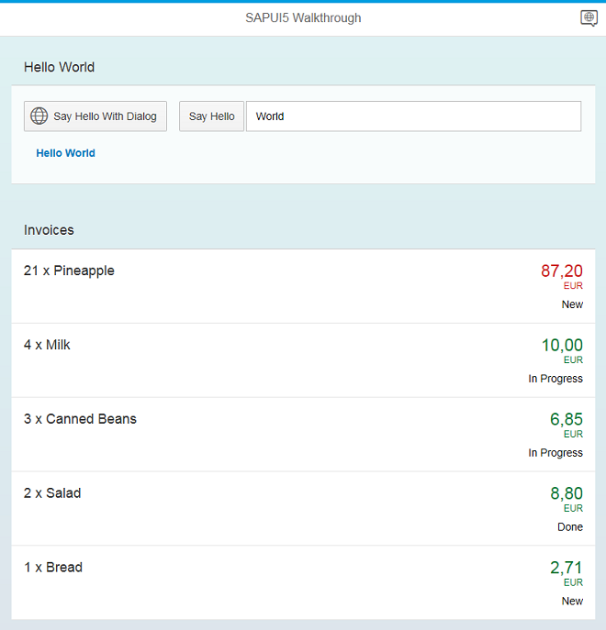Click the Invoices list header
This screenshot has width=606, height=630.
tap(49, 230)
